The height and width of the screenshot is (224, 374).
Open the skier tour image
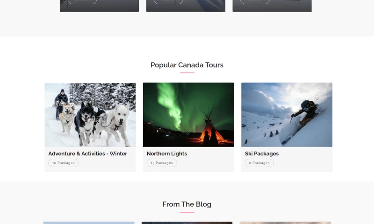287,115
